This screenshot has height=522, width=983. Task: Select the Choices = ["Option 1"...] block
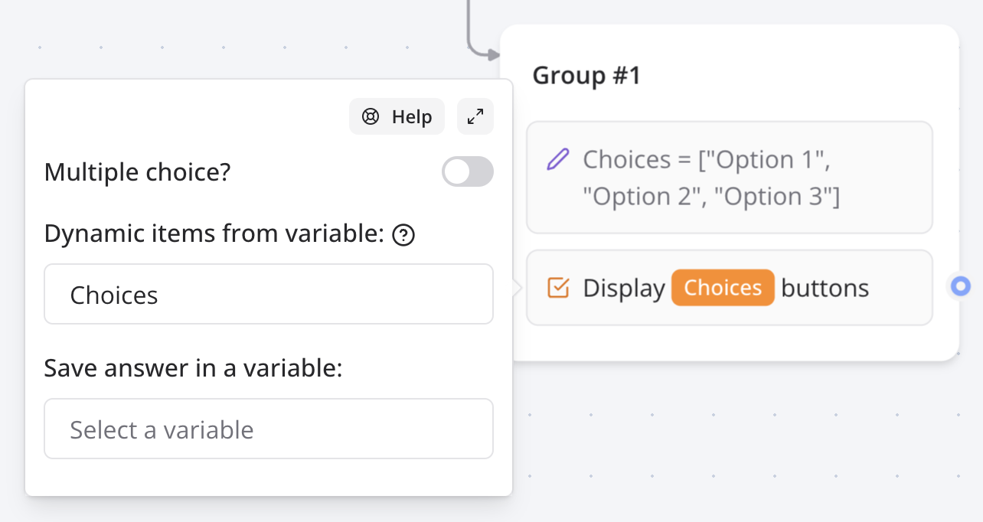click(x=727, y=177)
